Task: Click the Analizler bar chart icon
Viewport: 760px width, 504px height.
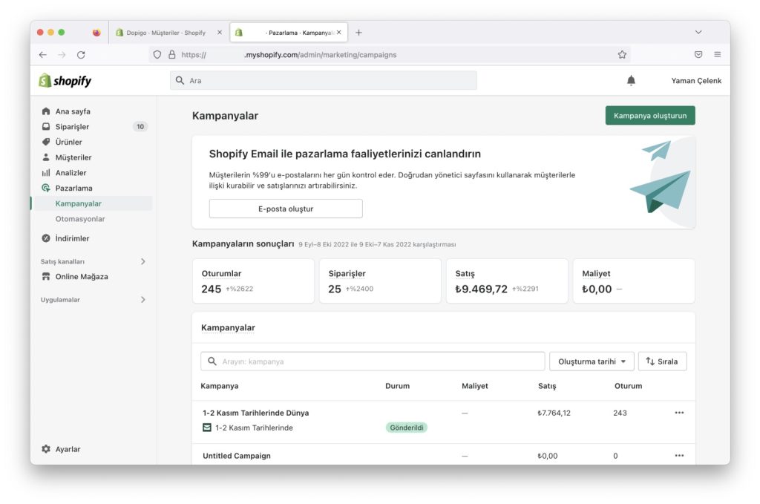Action: point(46,172)
